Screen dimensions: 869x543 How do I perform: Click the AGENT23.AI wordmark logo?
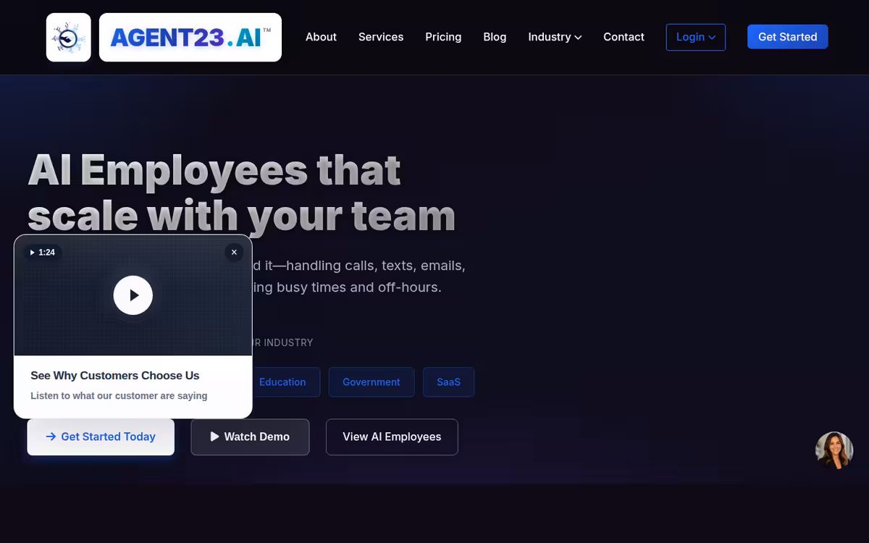[190, 37]
